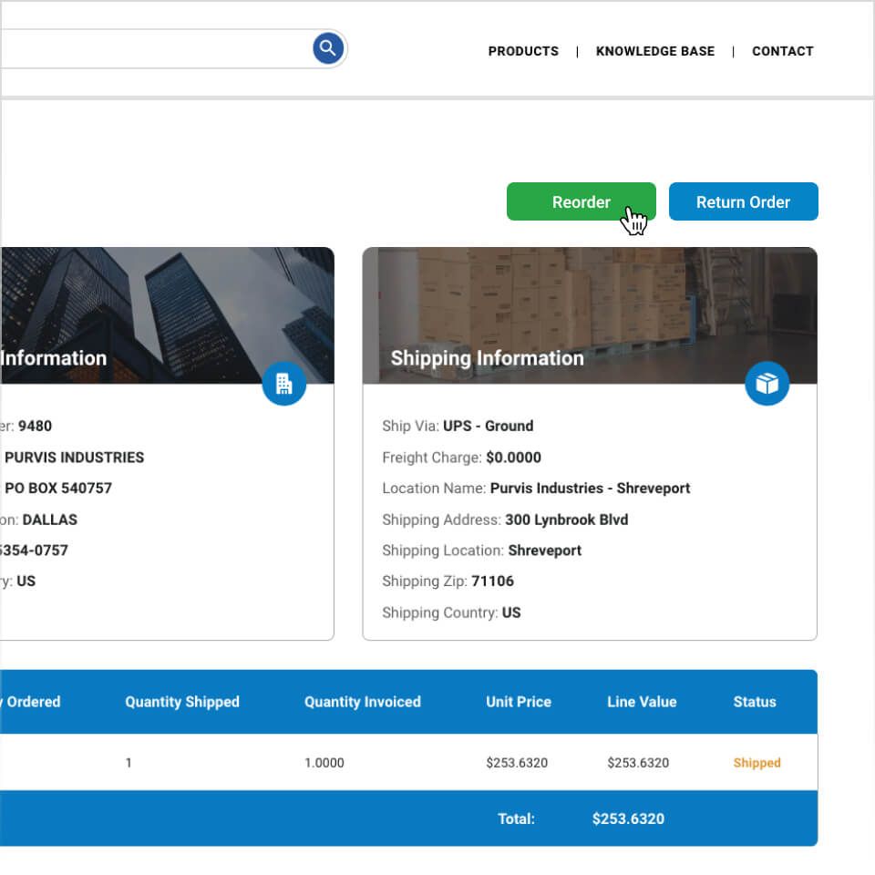Viewport: 875px width, 875px height.
Task: Click the Quantity Shipped column header
Action: (182, 702)
